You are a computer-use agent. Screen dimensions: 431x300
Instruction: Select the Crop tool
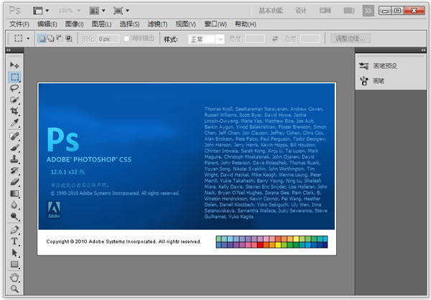pos(14,111)
